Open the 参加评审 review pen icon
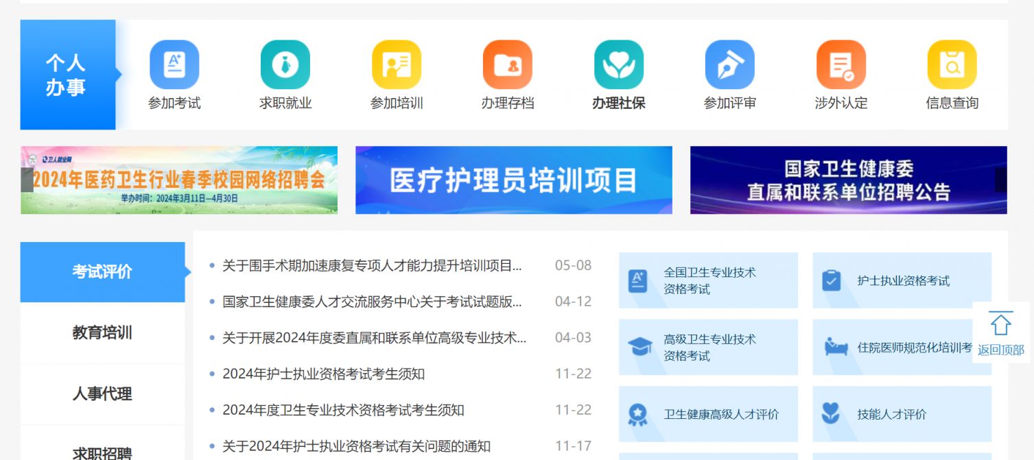The image size is (1034, 460). 730,65
